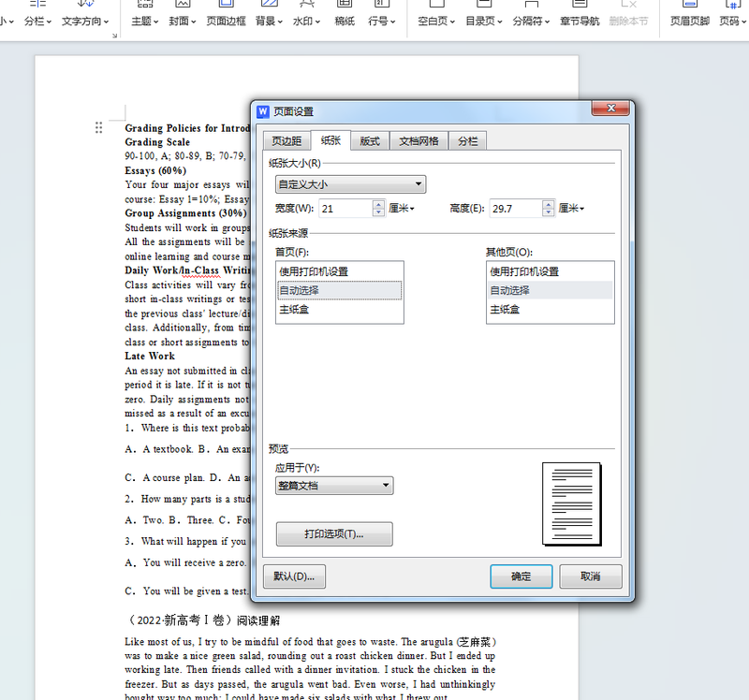Click the 主题 (Theme) toolbar icon

click(x=144, y=14)
